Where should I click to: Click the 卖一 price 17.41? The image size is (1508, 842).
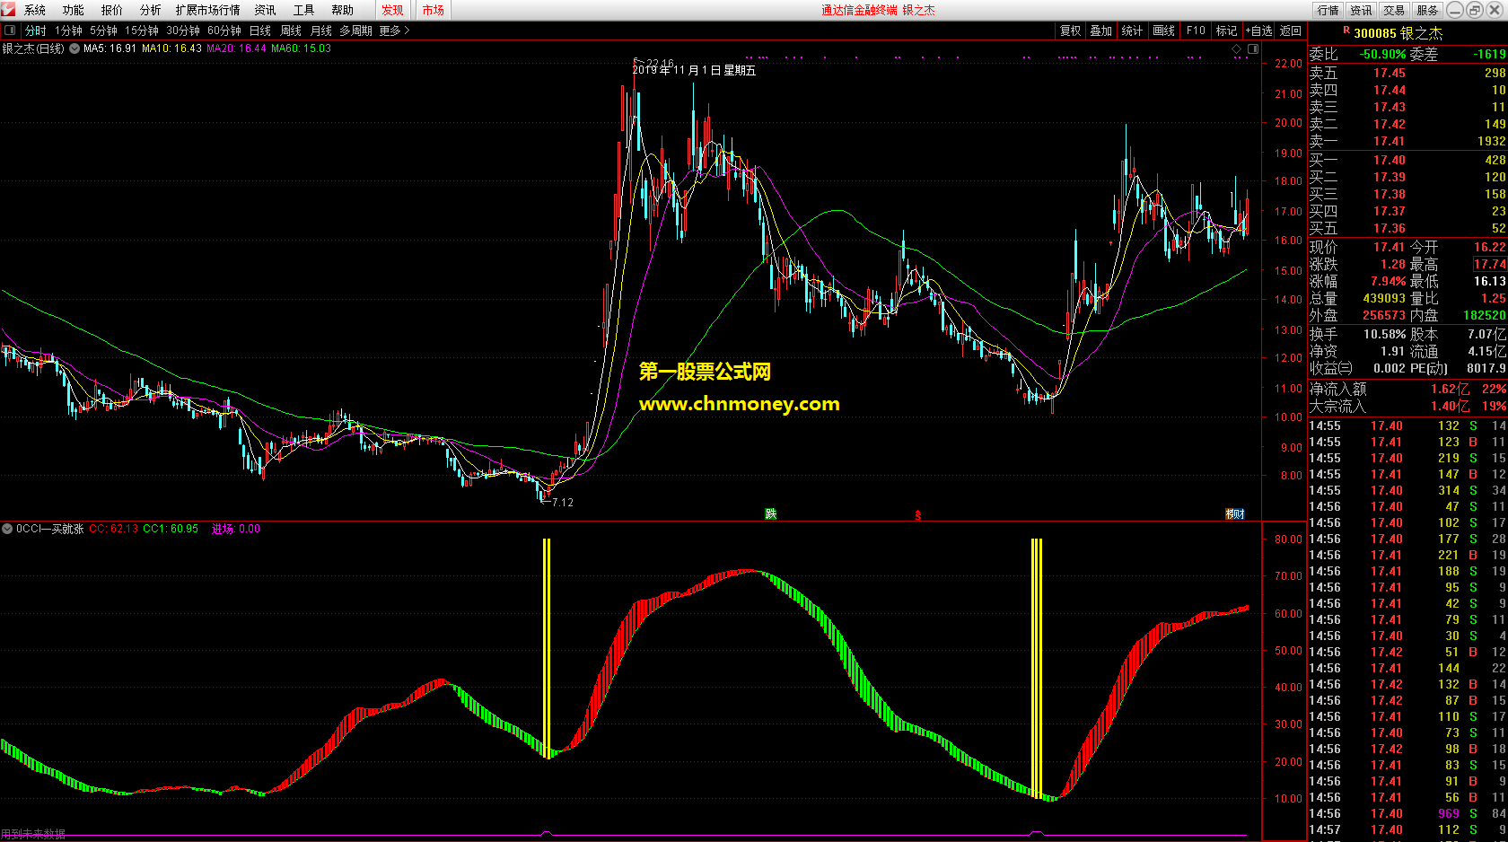point(1389,141)
